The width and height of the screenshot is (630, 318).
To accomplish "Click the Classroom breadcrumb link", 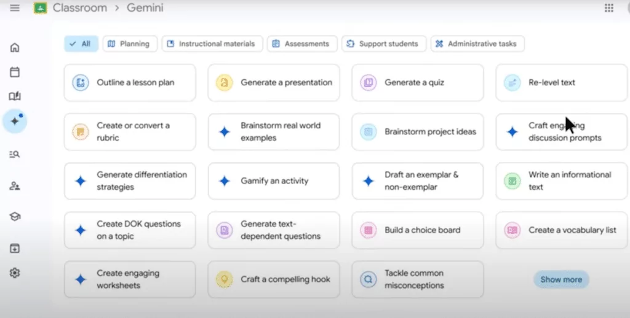I will (x=80, y=8).
